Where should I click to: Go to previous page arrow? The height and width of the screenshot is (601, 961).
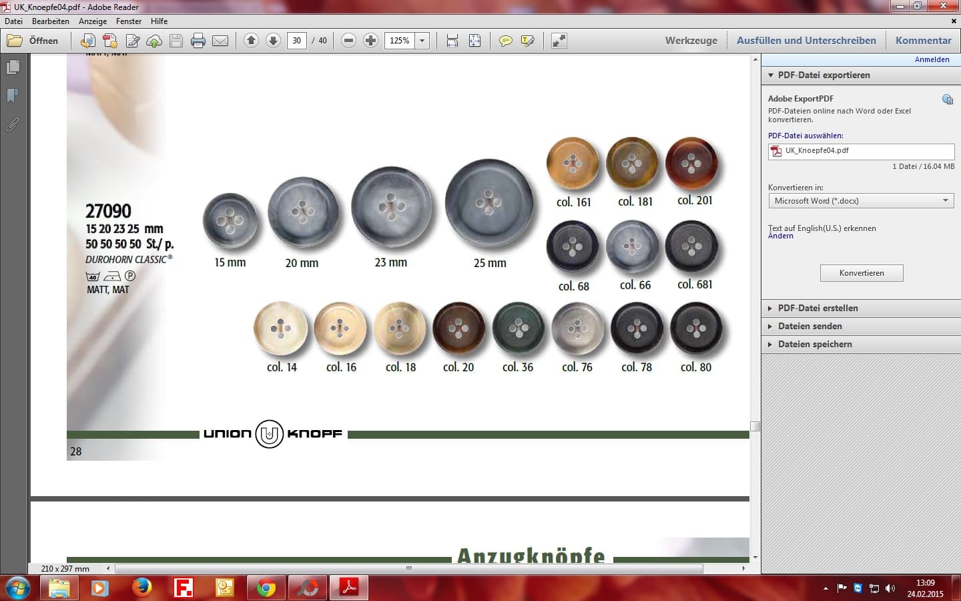click(251, 41)
